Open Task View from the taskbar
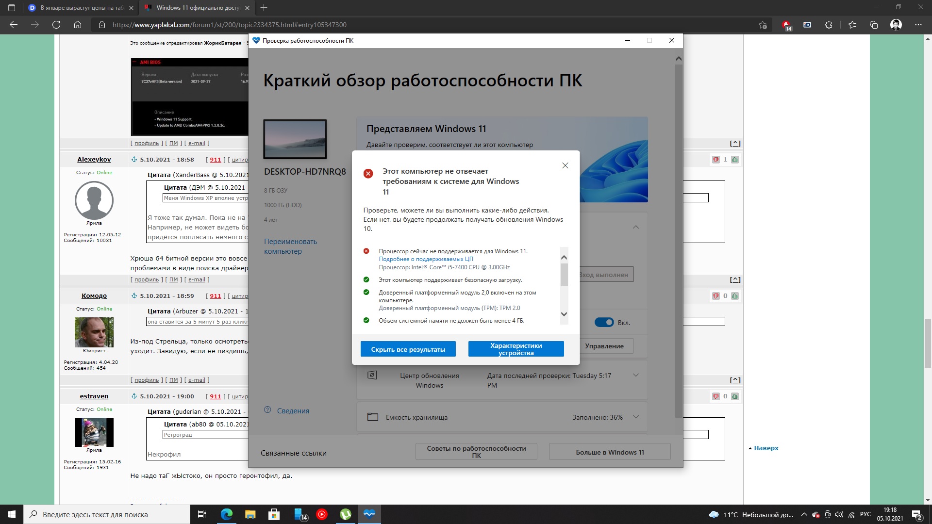This screenshot has height=524, width=932. click(x=202, y=514)
